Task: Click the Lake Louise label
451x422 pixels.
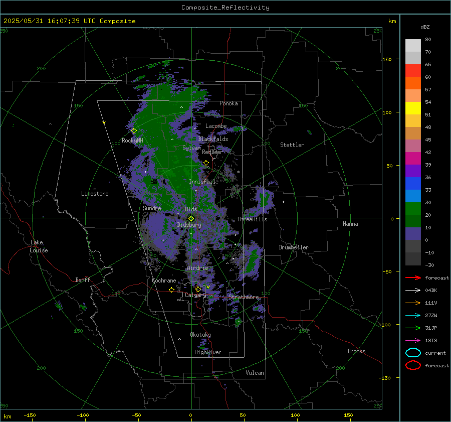Action: pyautogui.click(x=39, y=246)
